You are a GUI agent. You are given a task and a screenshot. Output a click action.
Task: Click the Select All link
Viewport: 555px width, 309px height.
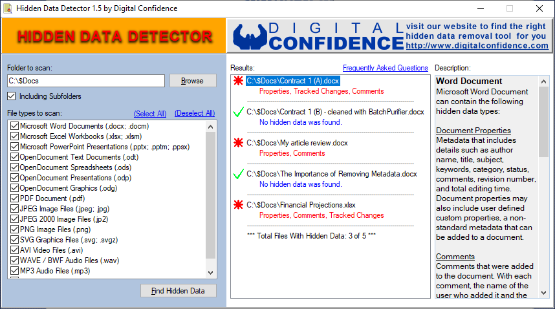tap(150, 114)
